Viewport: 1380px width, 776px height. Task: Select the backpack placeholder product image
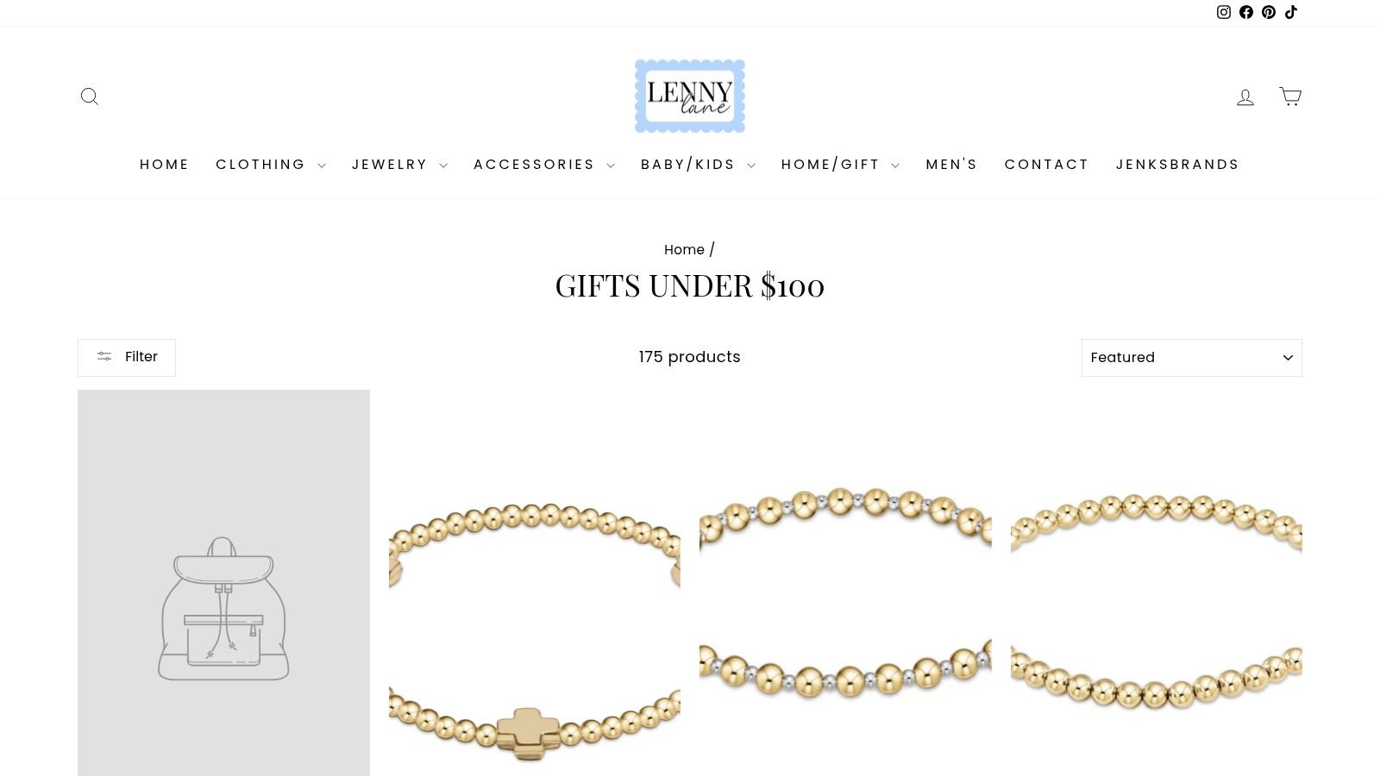[x=223, y=583]
